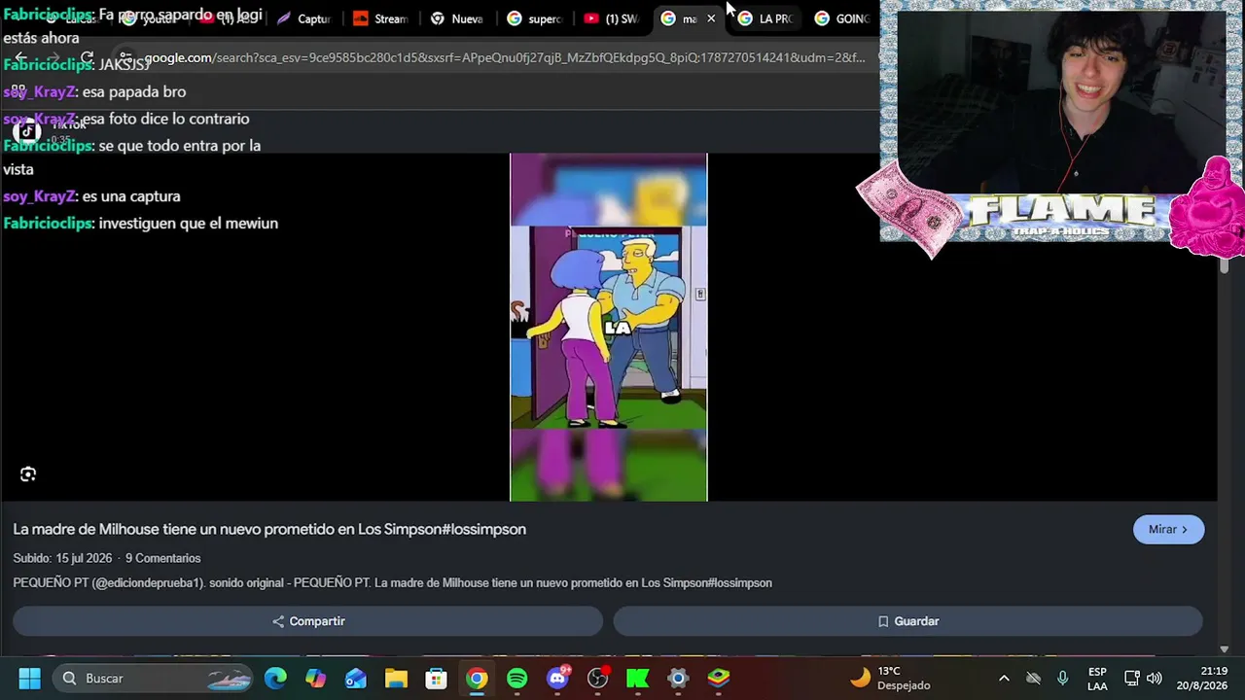Open the Settings gear in the taskbar
The image size is (1245, 700).
point(679,678)
